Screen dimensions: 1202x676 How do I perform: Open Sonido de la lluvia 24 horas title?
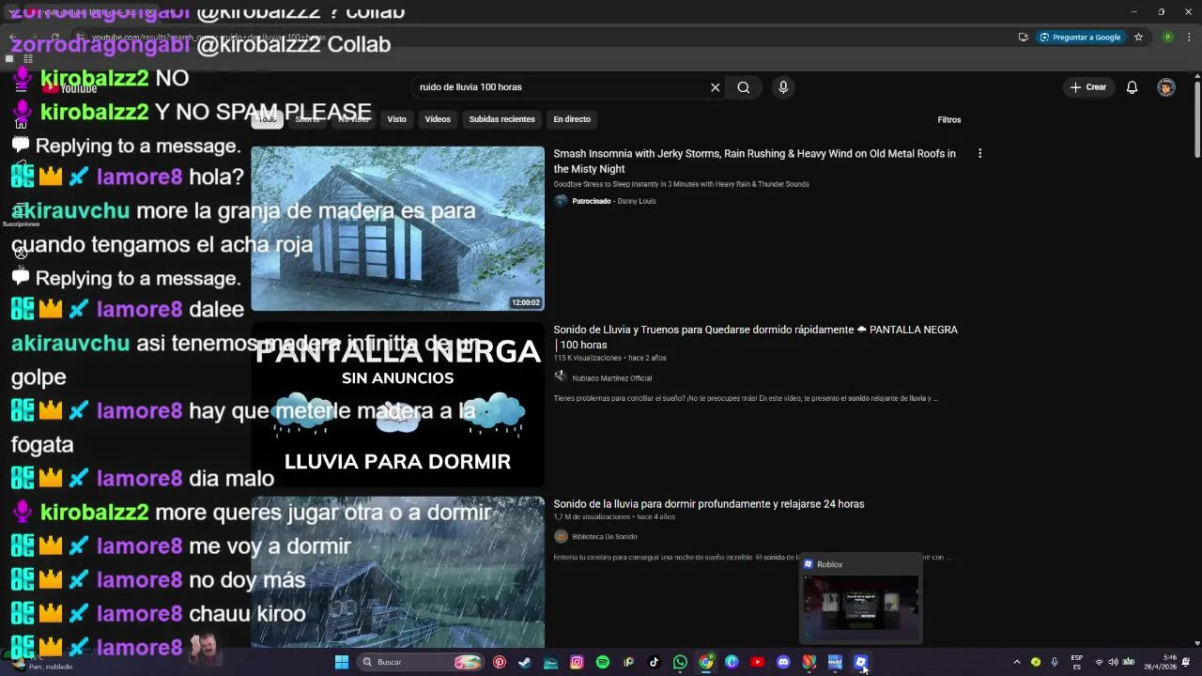709,504
